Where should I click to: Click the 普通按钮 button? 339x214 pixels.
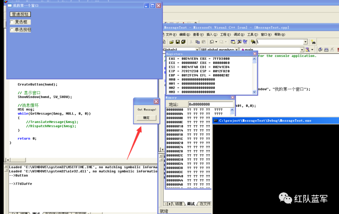(20, 14)
